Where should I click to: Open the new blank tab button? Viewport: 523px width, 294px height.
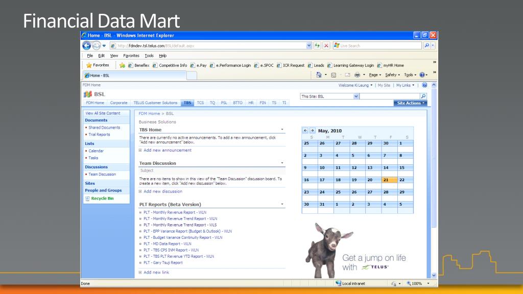coord(192,76)
